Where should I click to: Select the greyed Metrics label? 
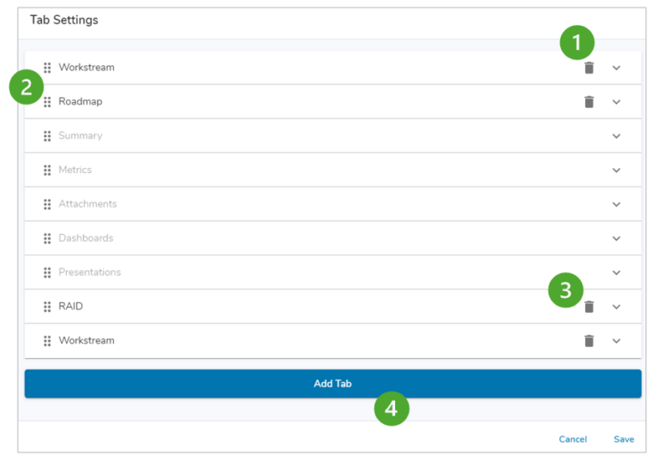[75, 170]
